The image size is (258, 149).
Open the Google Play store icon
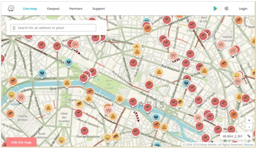215,9
